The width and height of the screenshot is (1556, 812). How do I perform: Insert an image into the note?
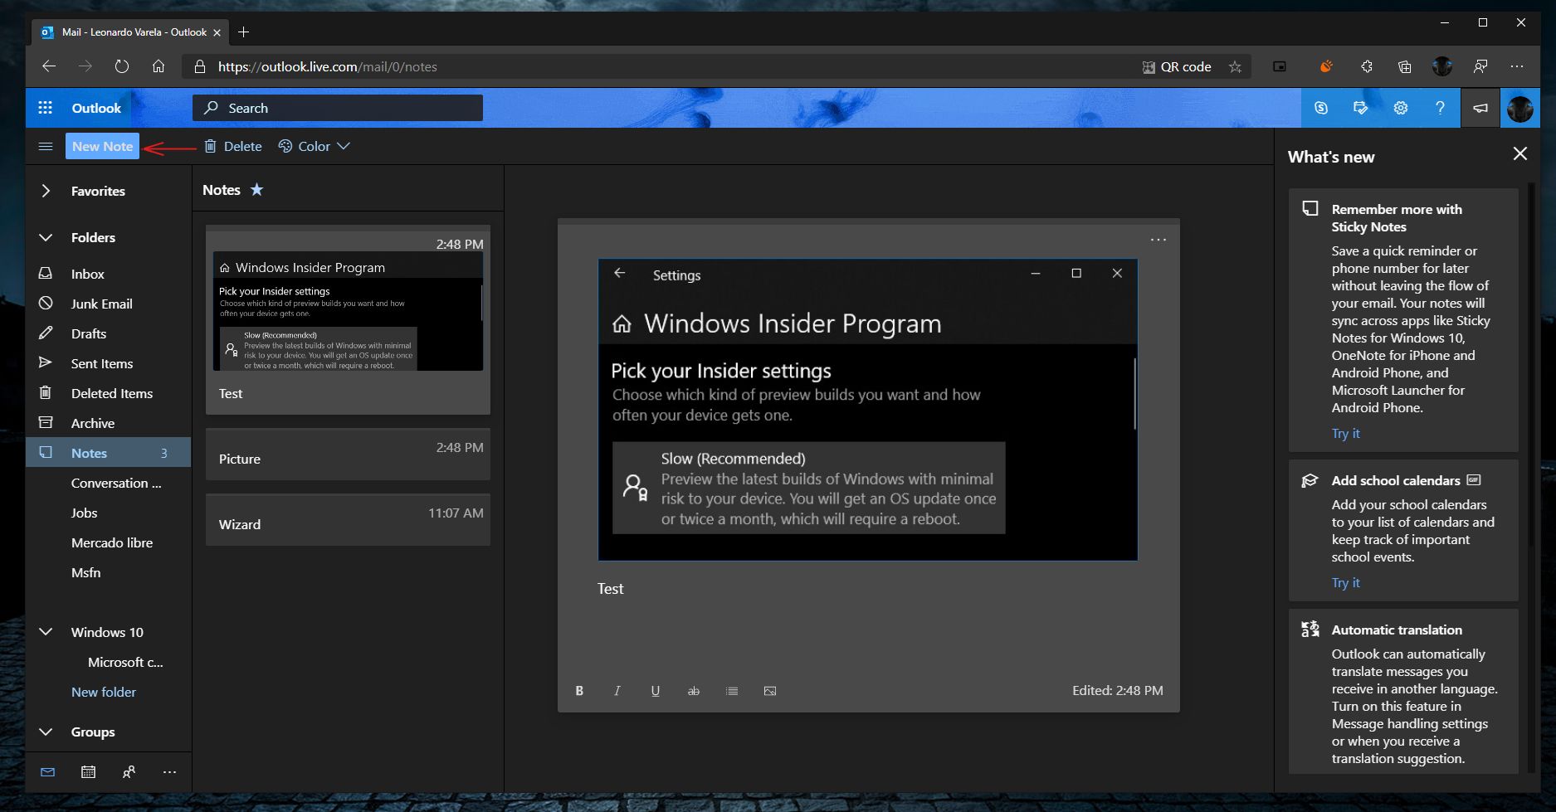(770, 691)
